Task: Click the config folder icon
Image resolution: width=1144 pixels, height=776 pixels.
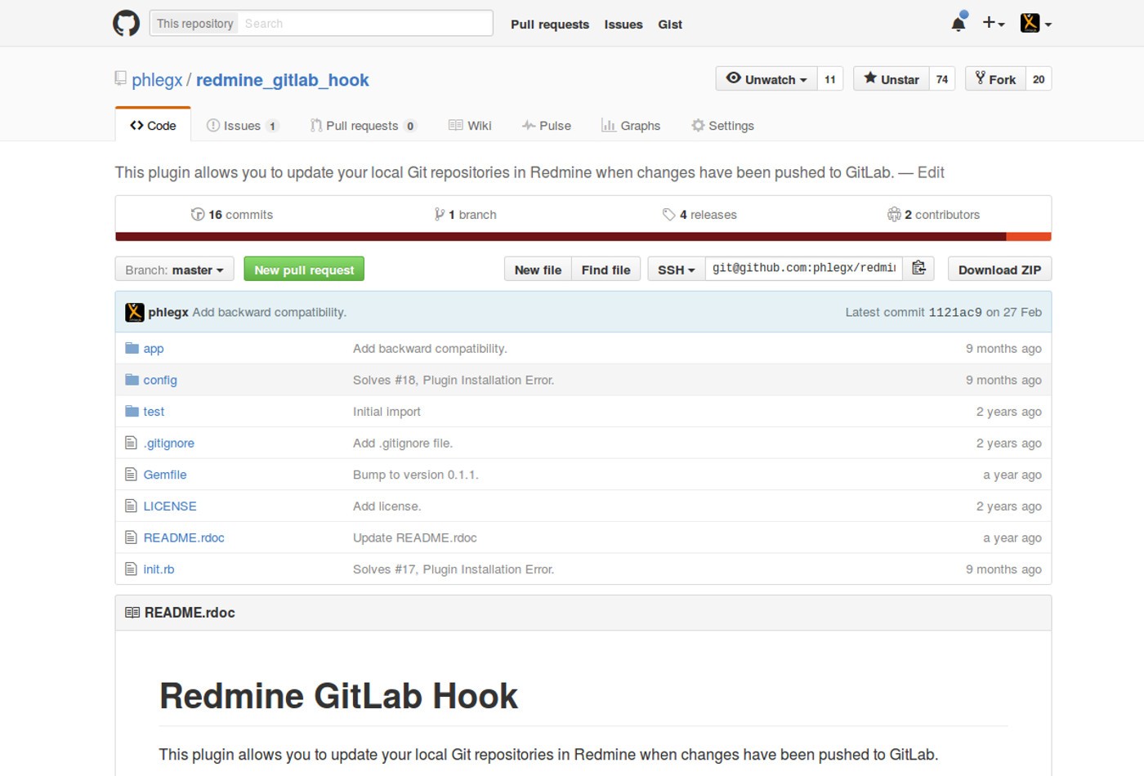Action: coord(132,380)
